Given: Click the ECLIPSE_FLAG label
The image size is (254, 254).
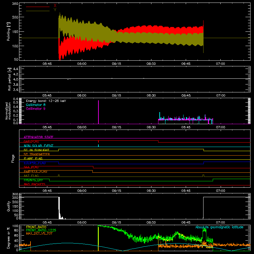Looking at the screenshot, I should 35,163.
